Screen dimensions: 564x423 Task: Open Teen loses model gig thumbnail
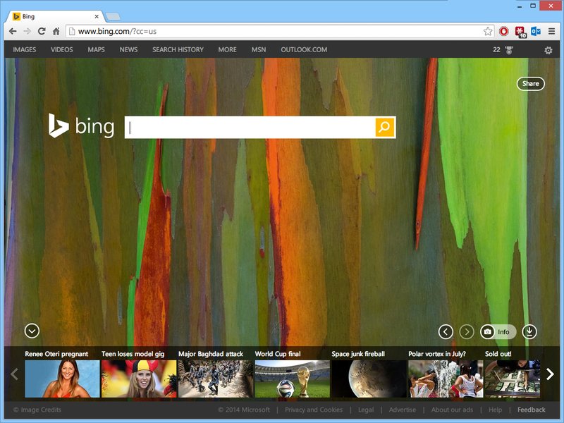(139, 379)
